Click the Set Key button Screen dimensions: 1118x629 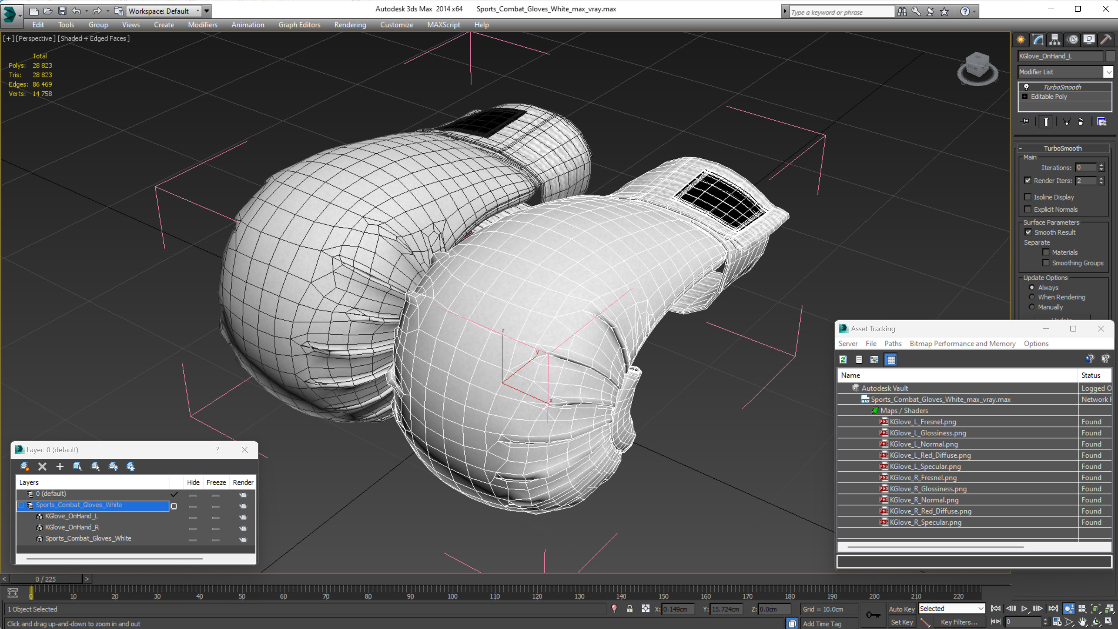point(902,622)
